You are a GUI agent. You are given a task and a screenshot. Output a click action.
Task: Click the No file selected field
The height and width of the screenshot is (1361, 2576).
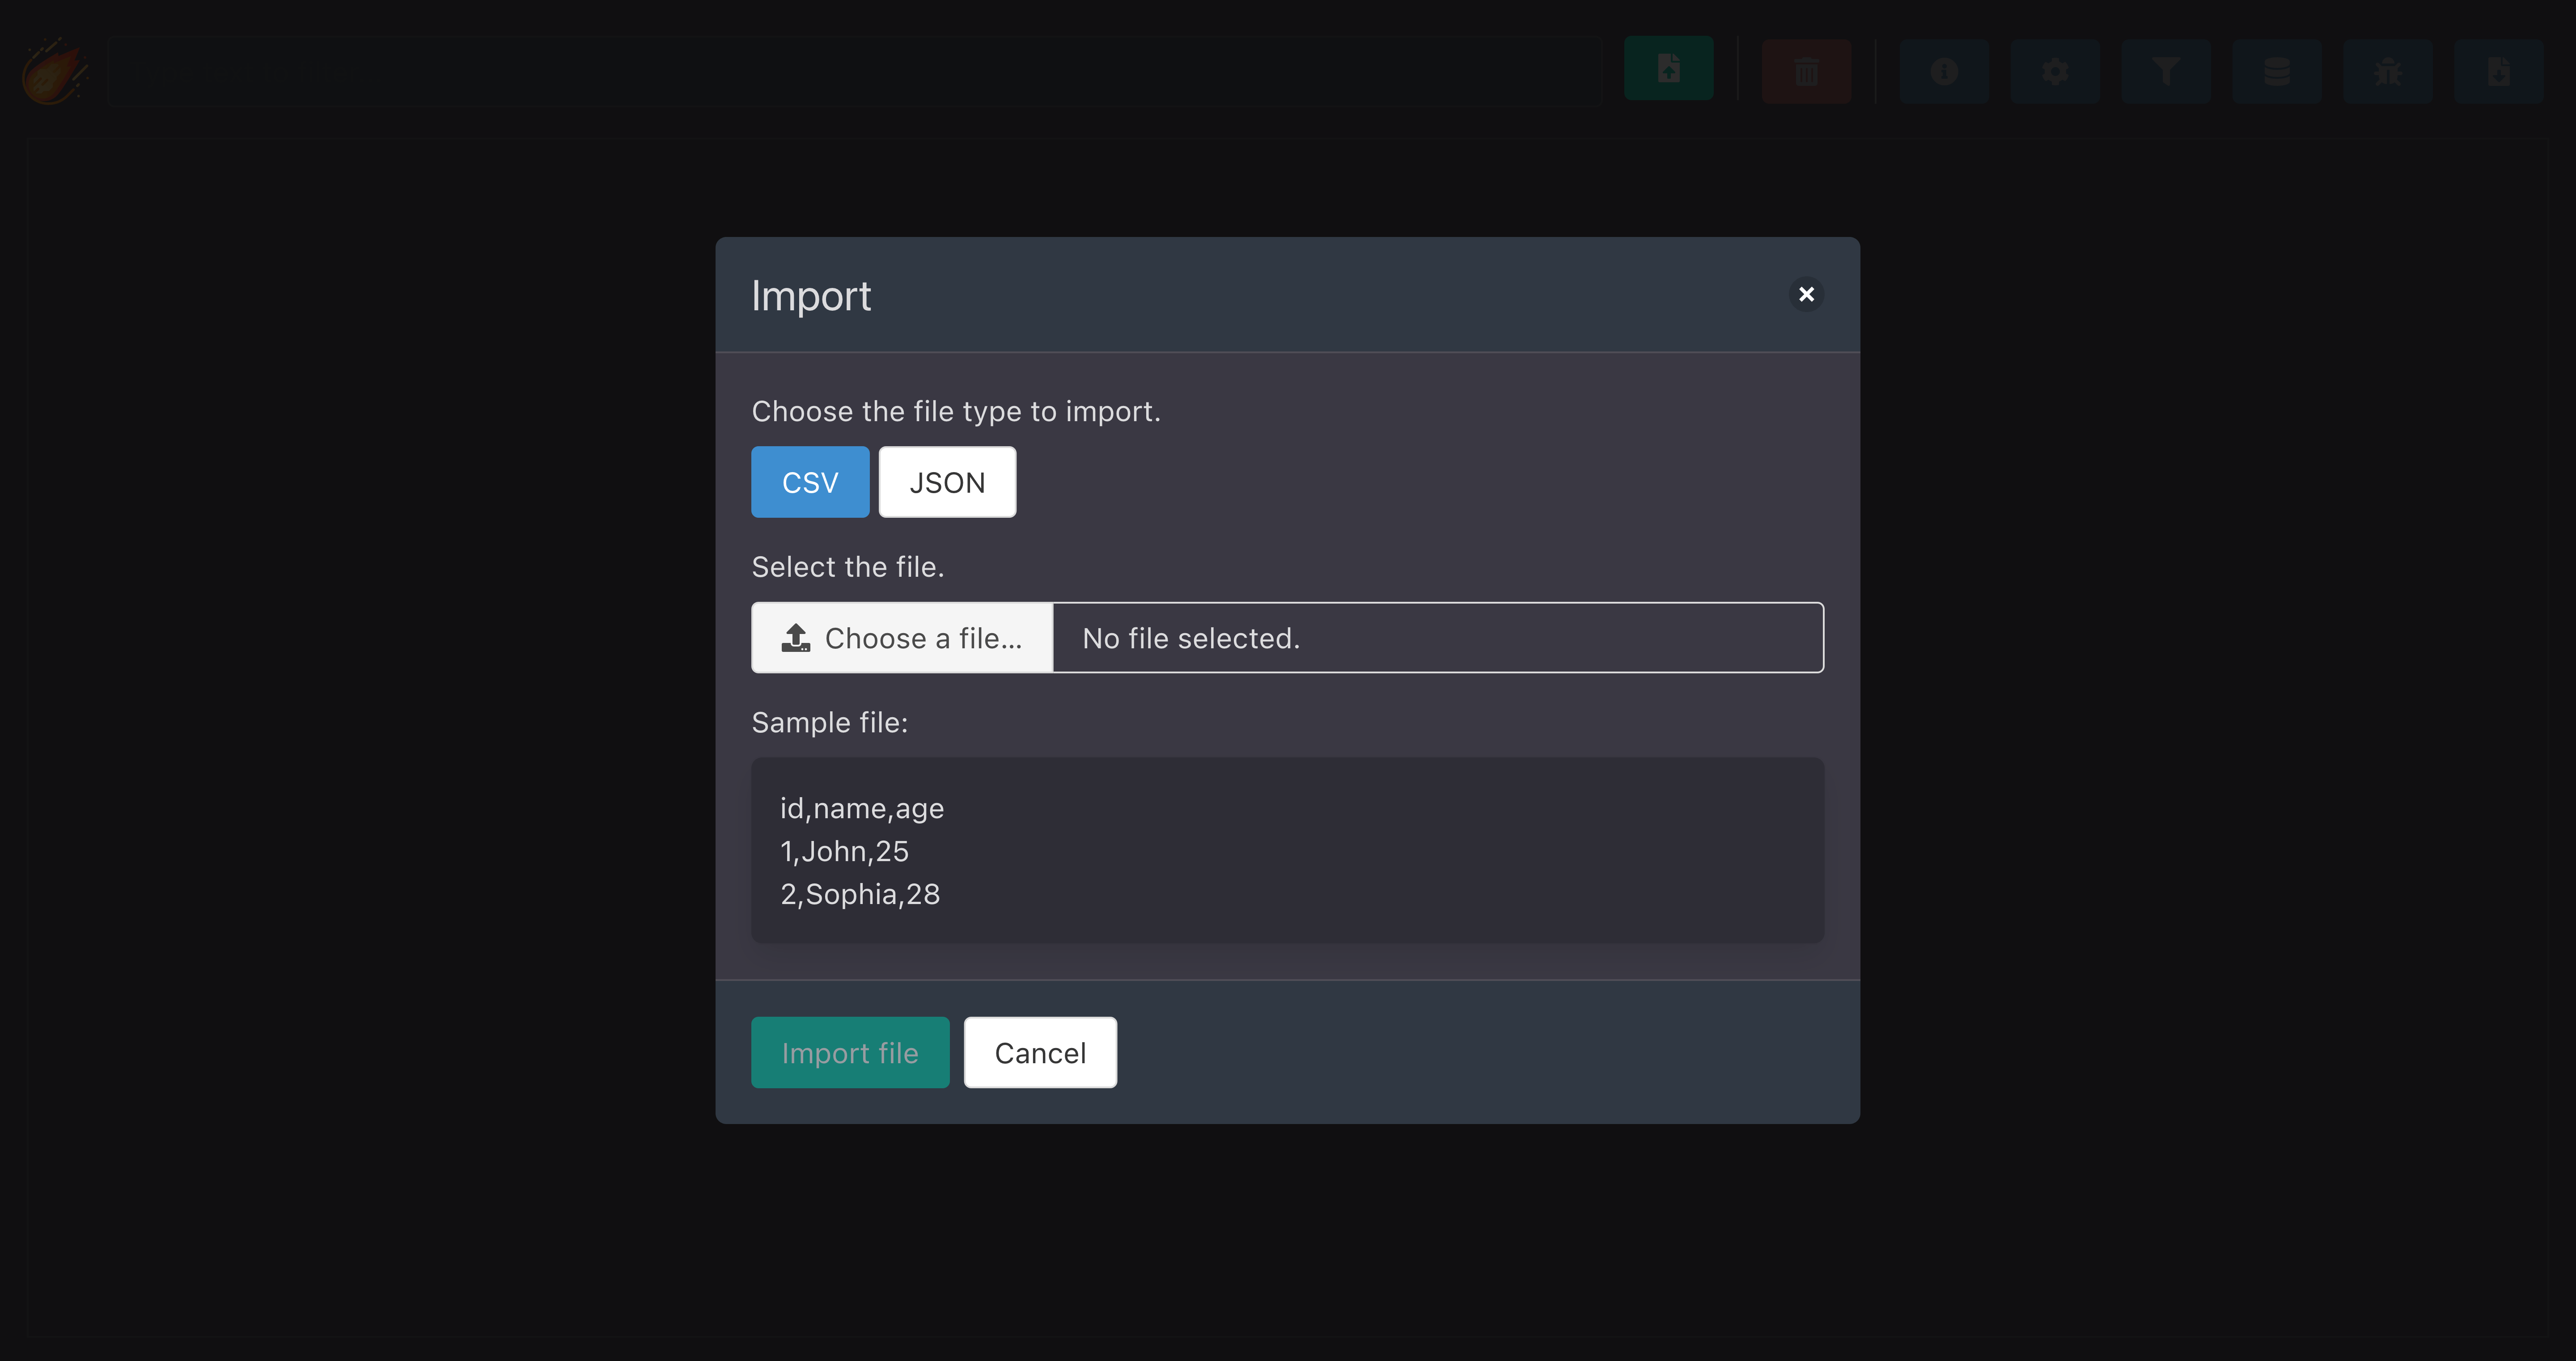tap(1438, 638)
